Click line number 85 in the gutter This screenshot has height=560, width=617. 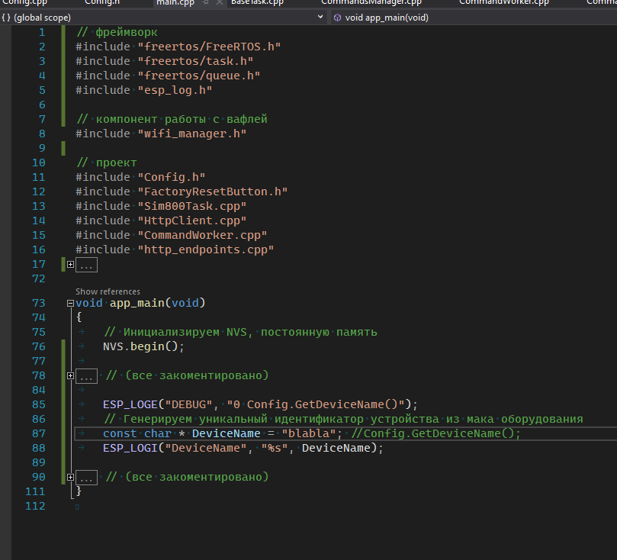(39, 404)
